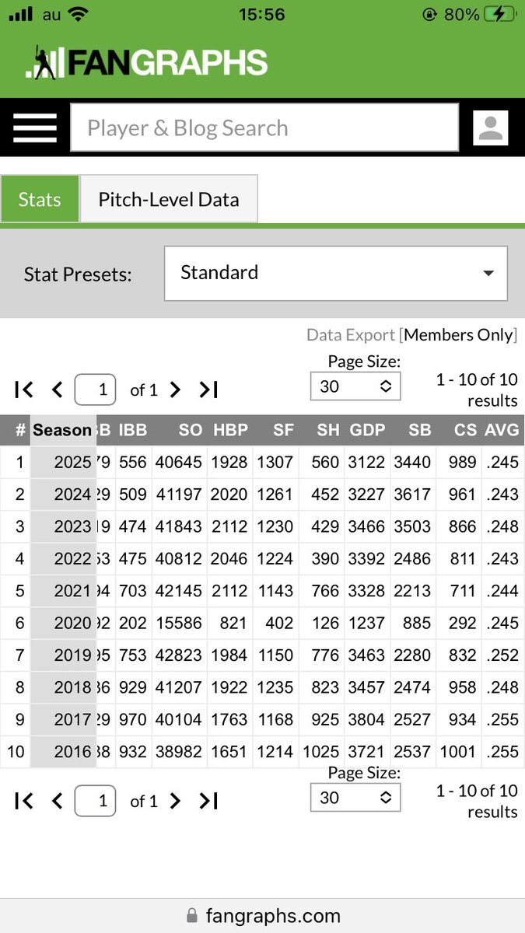Click the top page number input box

click(x=95, y=390)
